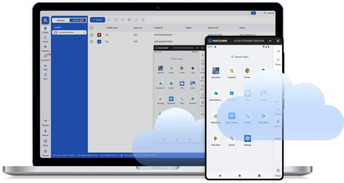Click the Serial no. column header
The height and width of the screenshot is (183, 344).
point(138,28)
